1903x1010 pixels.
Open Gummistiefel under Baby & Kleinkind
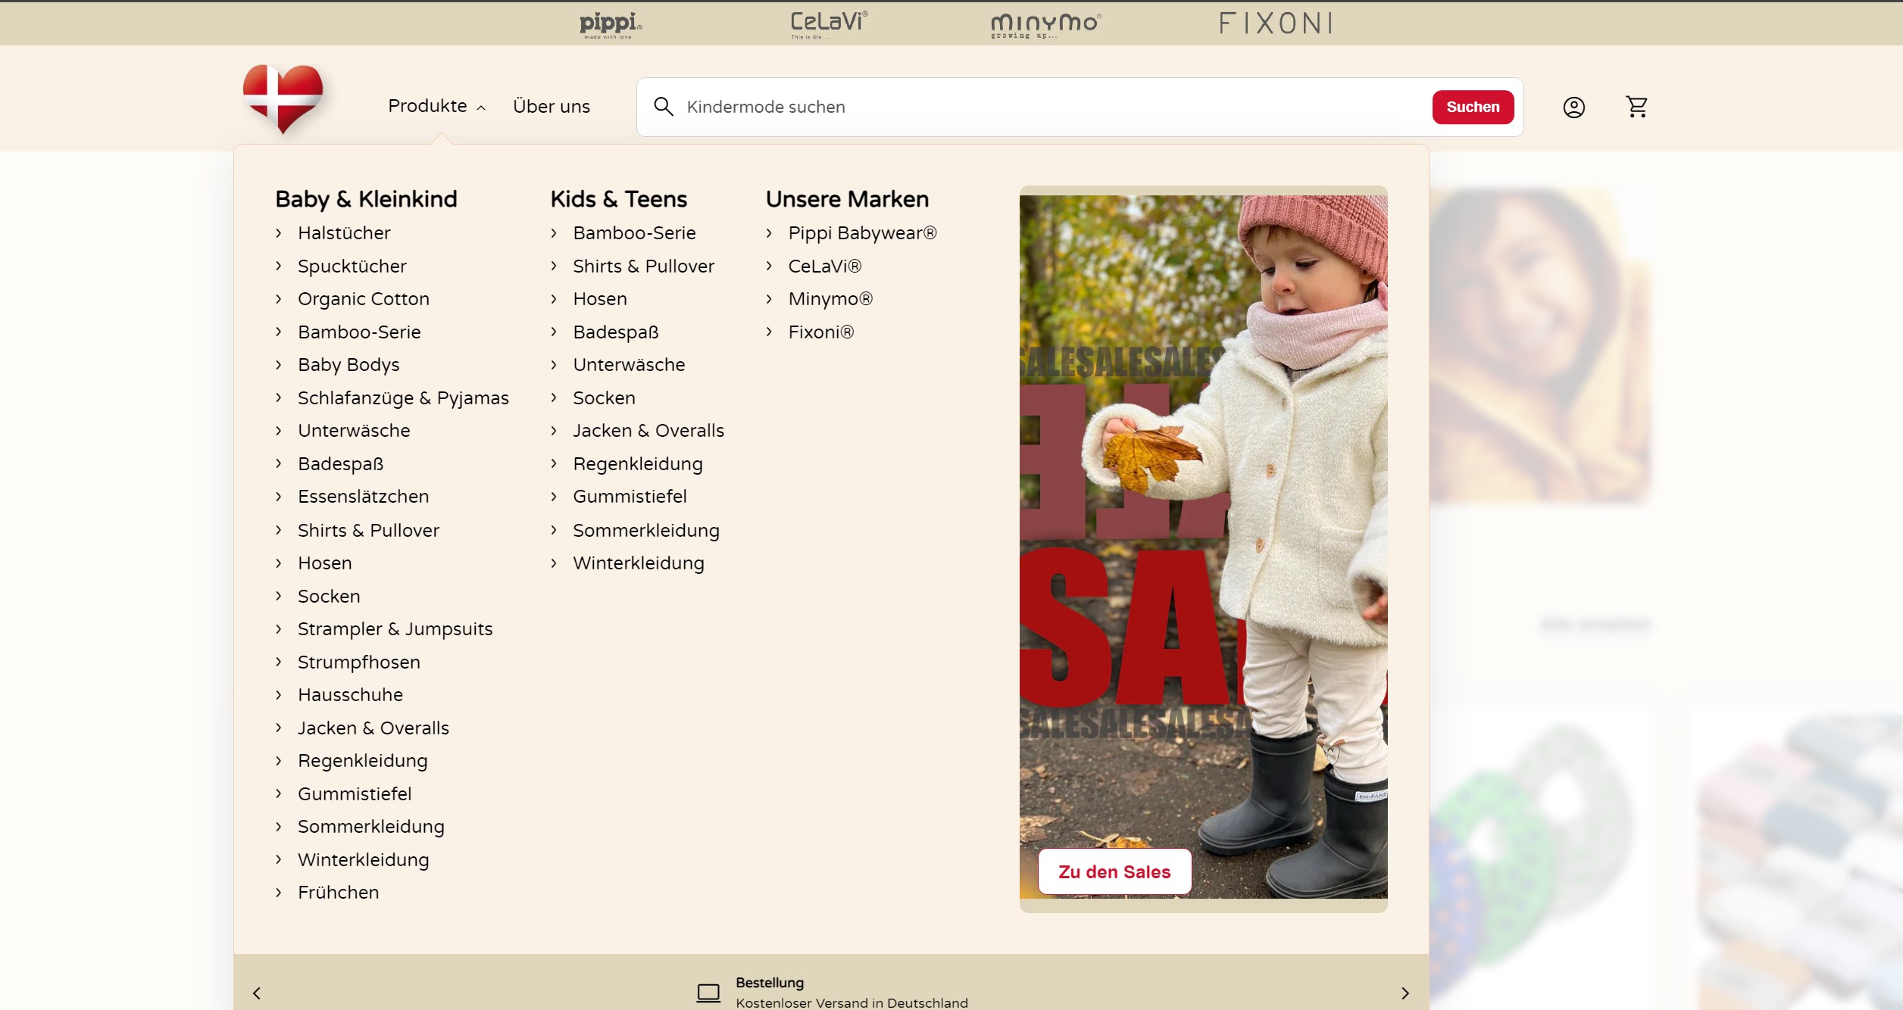click(x=355, y=794)
